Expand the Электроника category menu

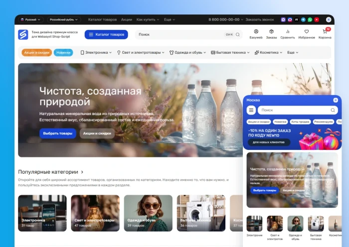coord(96,52)
